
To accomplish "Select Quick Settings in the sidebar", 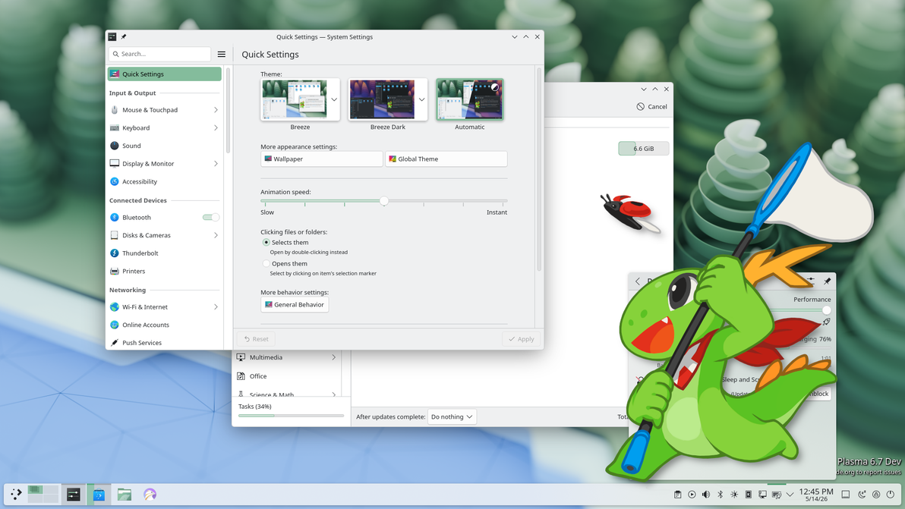I will 165,74.
